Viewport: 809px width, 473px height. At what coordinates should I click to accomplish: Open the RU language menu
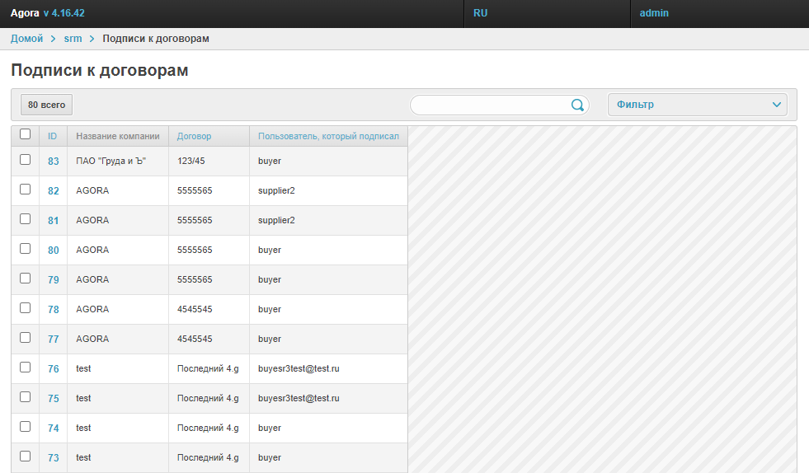point(481,13)
